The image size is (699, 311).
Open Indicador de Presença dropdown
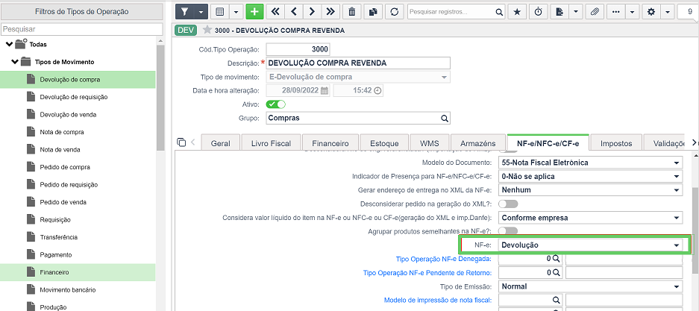591,177
